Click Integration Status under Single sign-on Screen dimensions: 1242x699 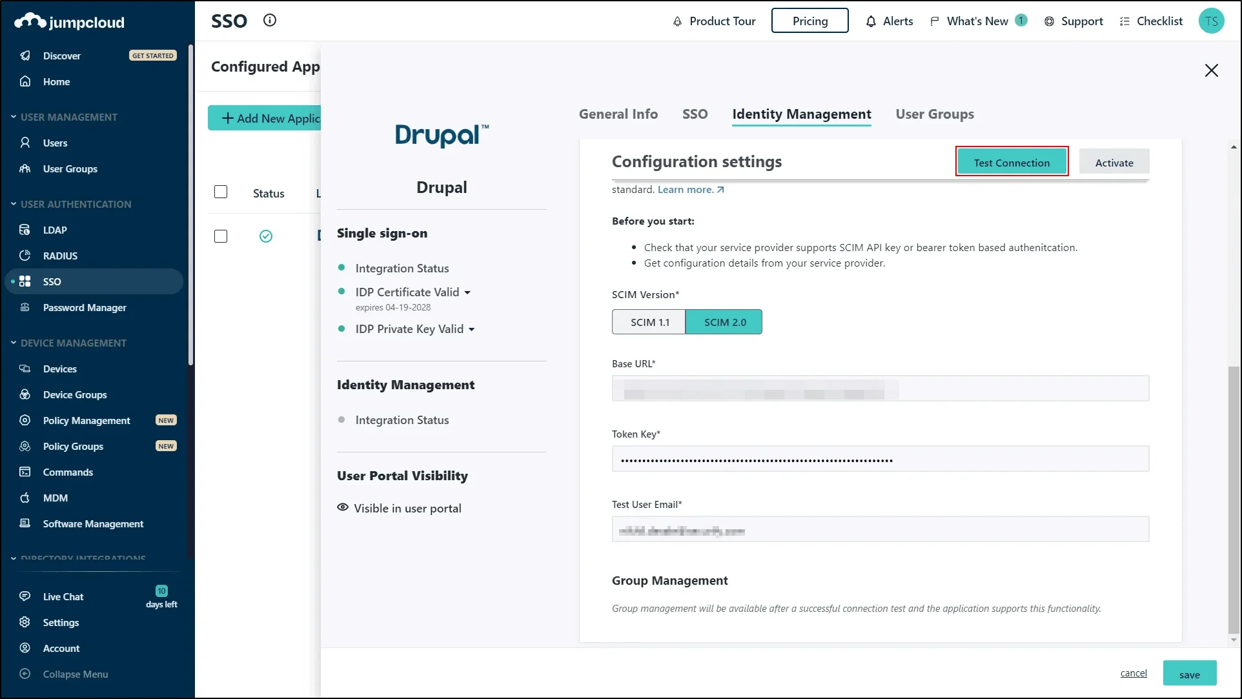tap(402, 268)
